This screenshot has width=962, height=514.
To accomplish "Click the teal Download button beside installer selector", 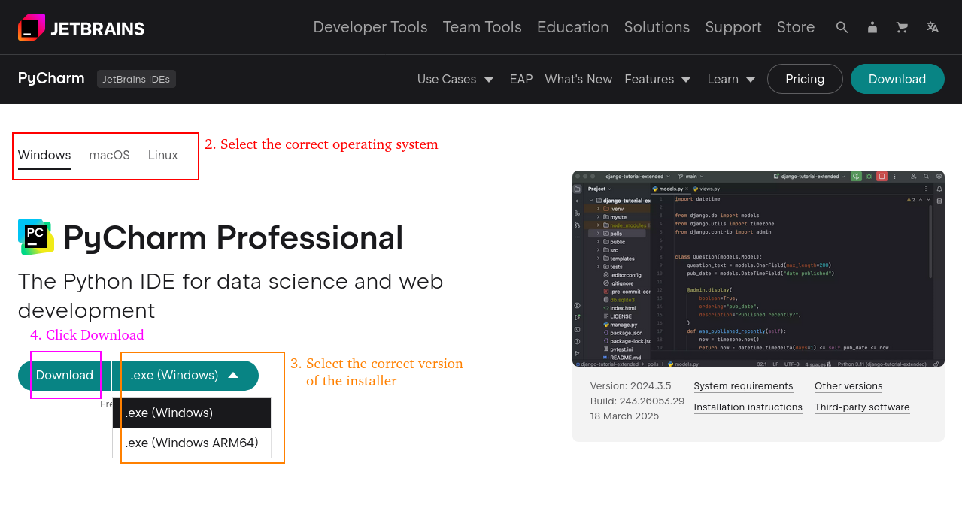I will coord(65,375).
